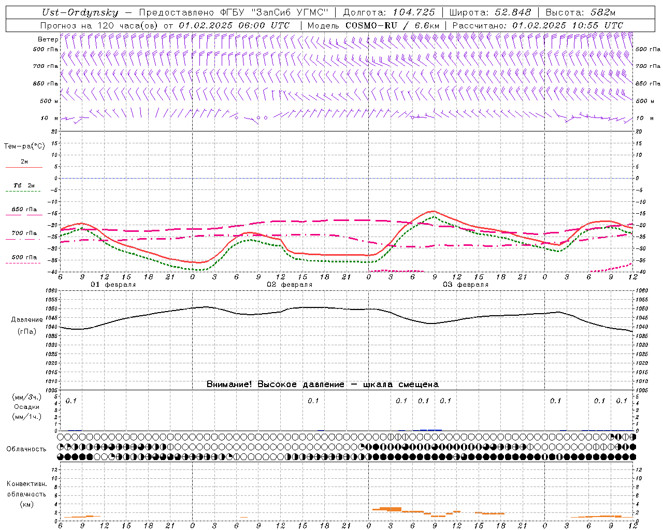Click the high pressure warning Внимание! text

(323, 385)
